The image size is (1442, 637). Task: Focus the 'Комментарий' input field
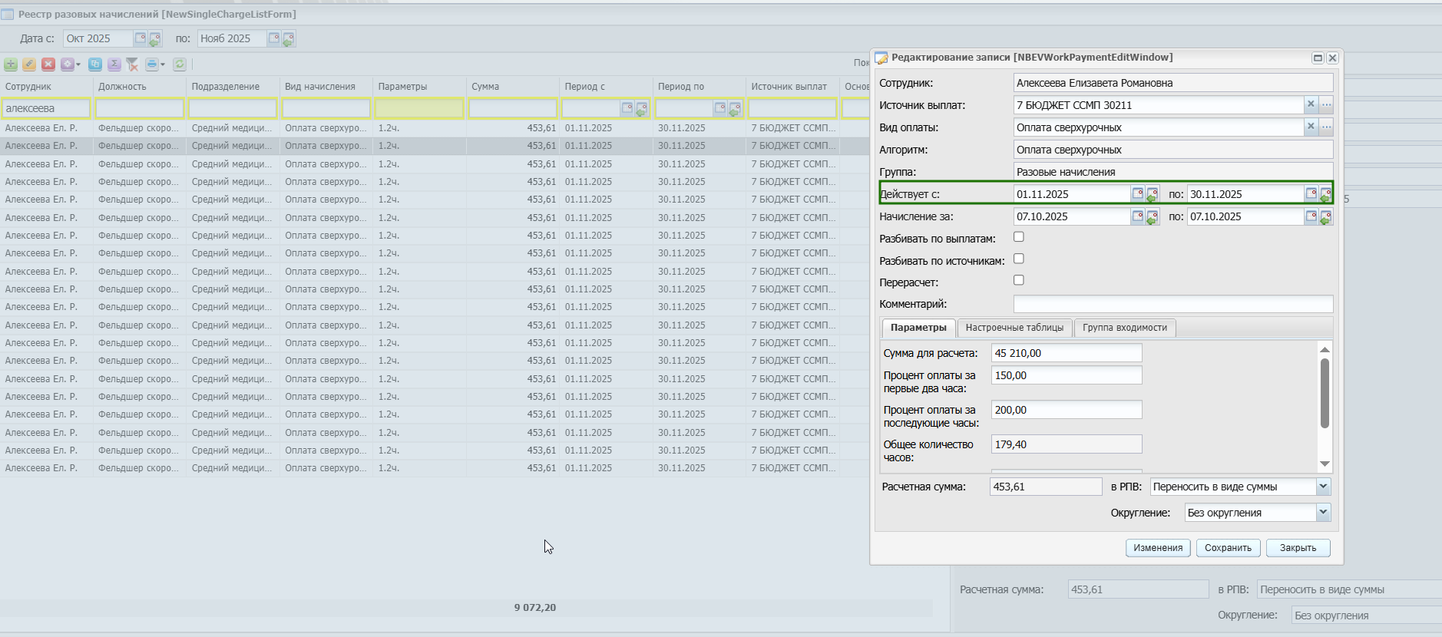click(x=1173, y=304)
